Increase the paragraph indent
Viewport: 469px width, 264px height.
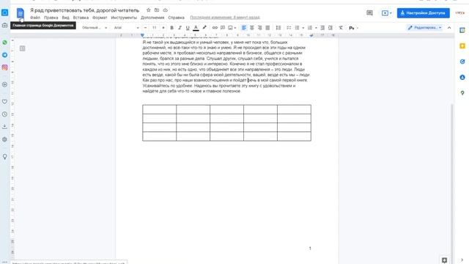tap(330, 28)
